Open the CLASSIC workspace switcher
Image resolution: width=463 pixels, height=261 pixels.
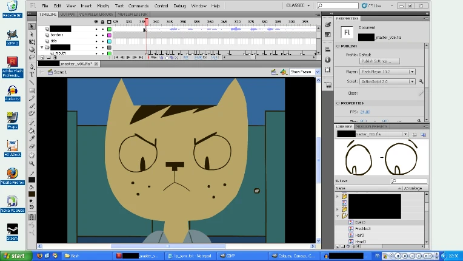point(298,5)
